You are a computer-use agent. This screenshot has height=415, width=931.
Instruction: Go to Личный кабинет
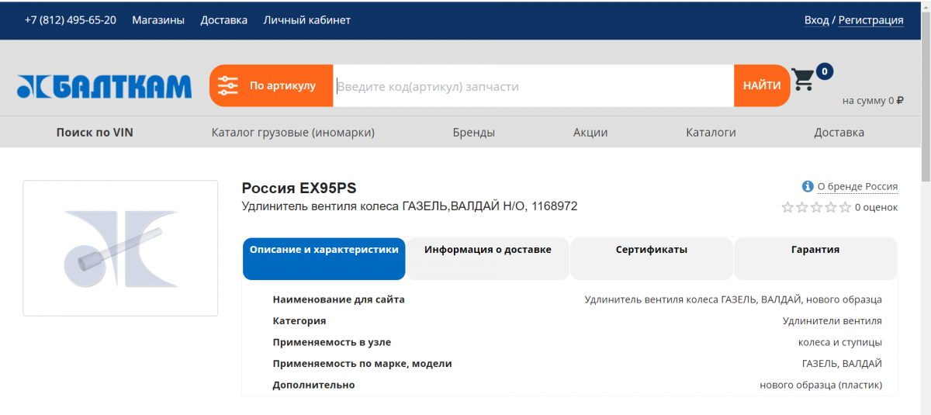tap(306, 20)
